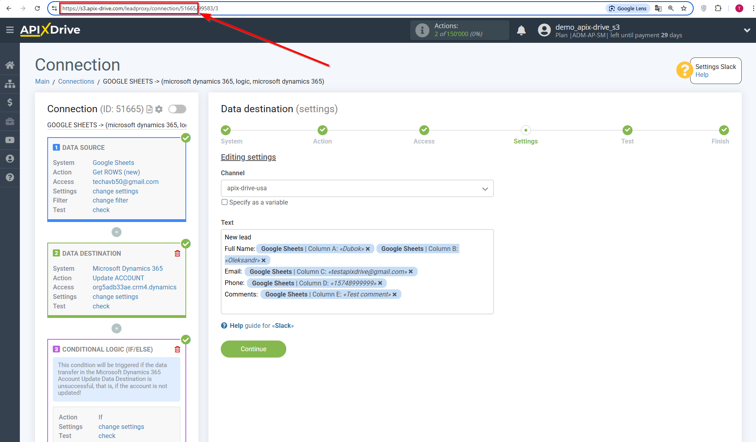Open Google Sheets system link
Screen dimensions: 756x442
[x=113, y=163]
